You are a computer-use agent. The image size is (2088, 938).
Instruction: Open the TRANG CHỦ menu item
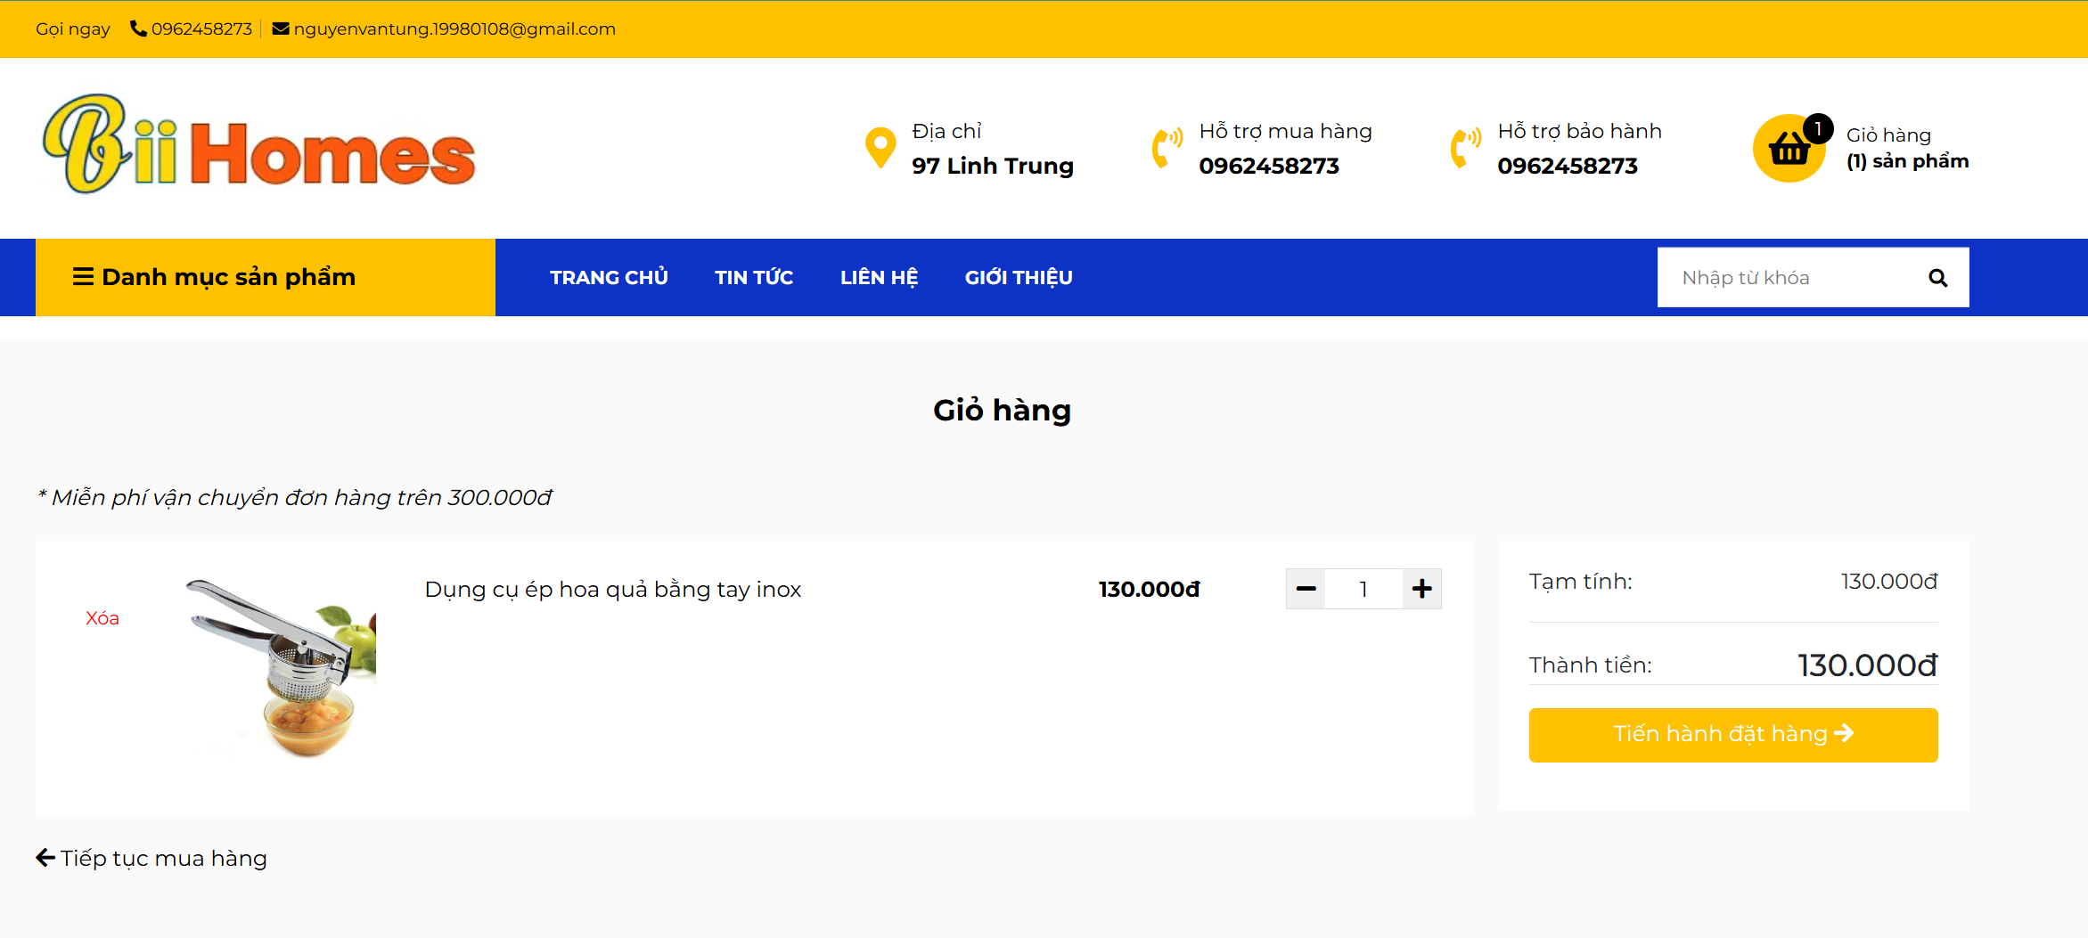(609, 278)
